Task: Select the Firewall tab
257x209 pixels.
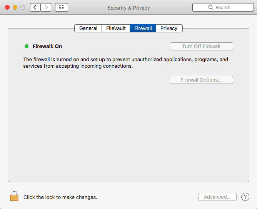Action: [143, 28]
